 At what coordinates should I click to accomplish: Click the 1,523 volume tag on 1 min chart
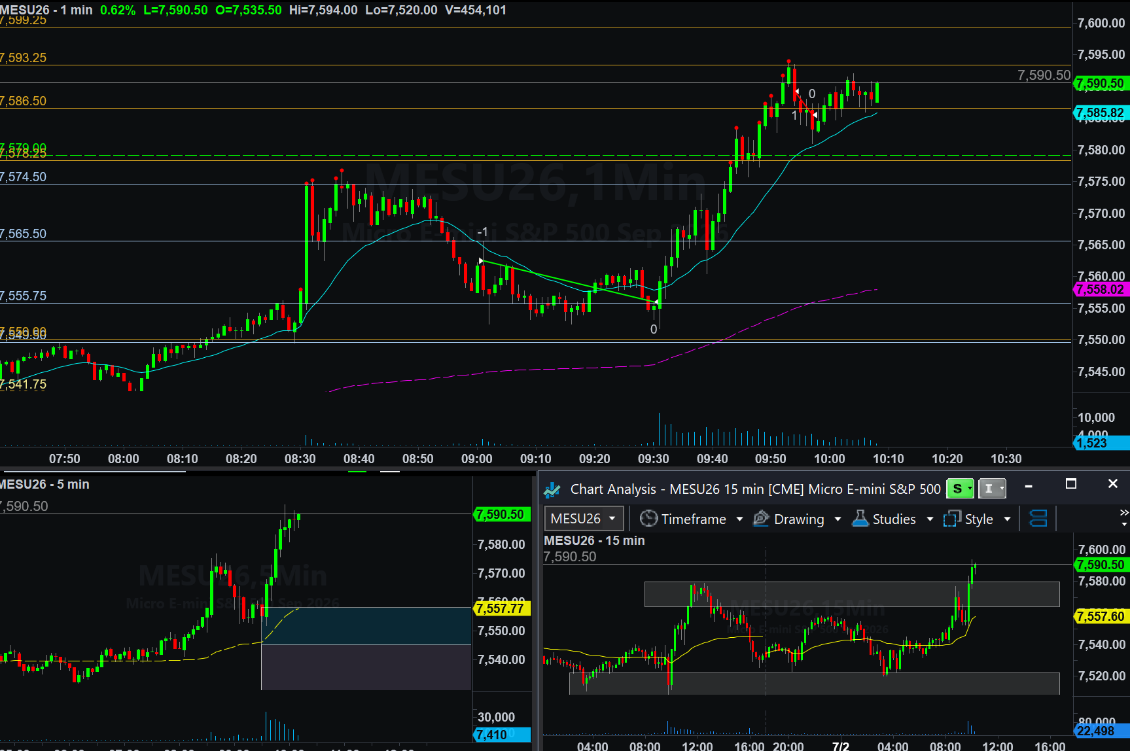1102,443
